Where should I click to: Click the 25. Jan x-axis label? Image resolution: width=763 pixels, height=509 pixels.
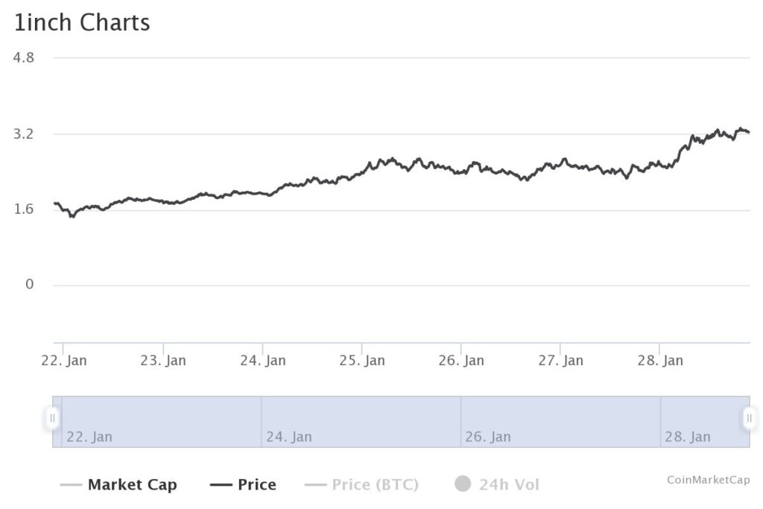coord(363,361)
